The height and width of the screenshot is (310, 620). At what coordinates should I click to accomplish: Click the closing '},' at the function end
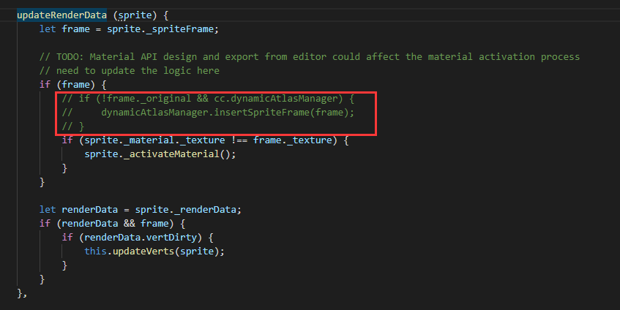pyautogui.click(x=22, y=294)
